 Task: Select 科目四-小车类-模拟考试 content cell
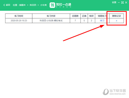51,21
